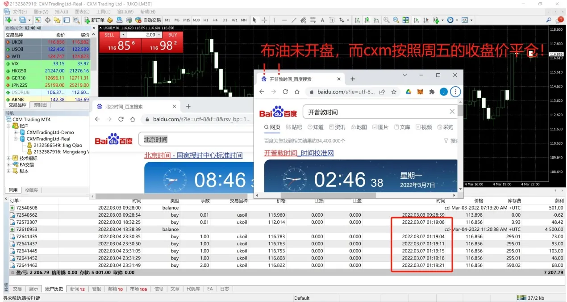Screen dimensions: 567x302
Task: Select the text label tool
Action: (x=332, y=20)
